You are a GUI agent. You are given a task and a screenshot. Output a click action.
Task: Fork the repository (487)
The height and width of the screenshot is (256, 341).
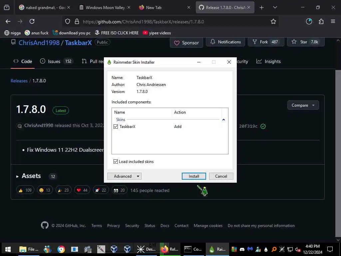point(266,42)
